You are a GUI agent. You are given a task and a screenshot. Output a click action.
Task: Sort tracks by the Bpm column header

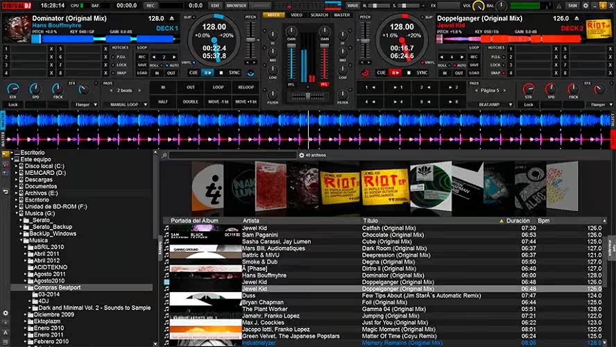[544, 221]
